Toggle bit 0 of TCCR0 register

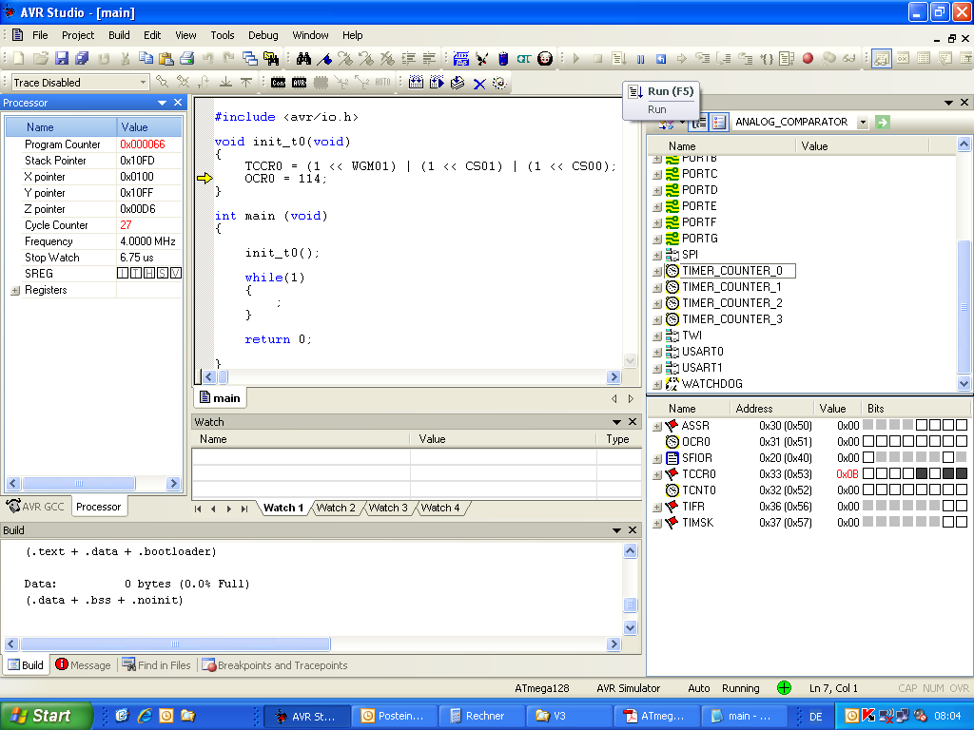coord(962,473)
